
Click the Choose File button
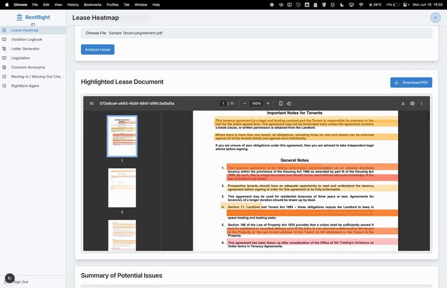96,33
